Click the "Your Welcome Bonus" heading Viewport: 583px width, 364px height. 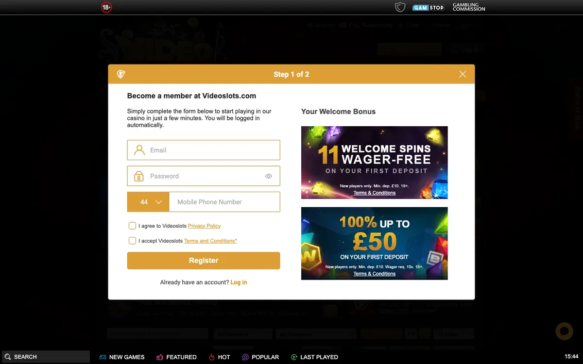tap(338, 112)
